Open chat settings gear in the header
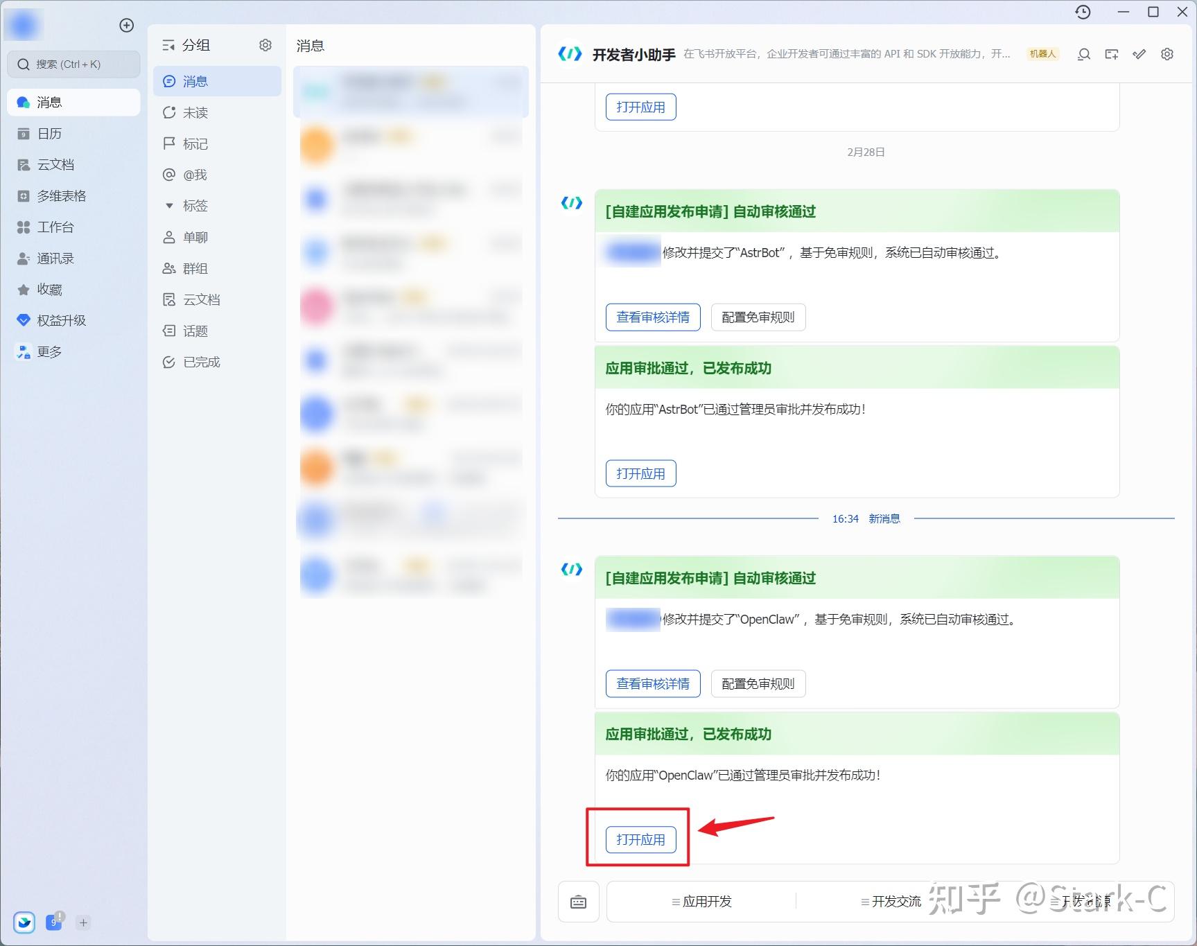The width and height of the screenshot is (1197, 946). click(x=1167, y=54)
